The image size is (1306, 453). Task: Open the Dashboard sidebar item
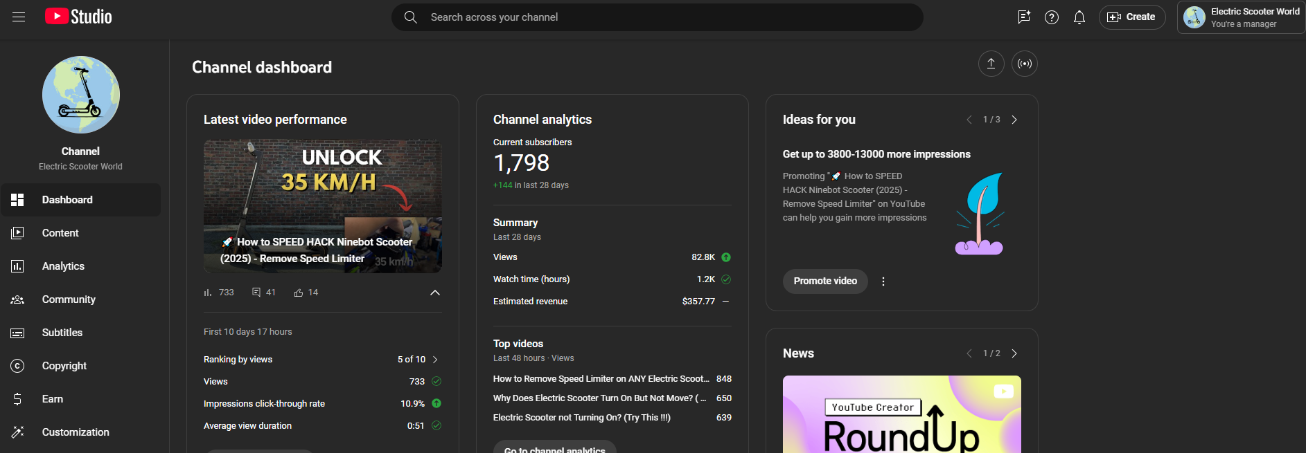[81, 200]
